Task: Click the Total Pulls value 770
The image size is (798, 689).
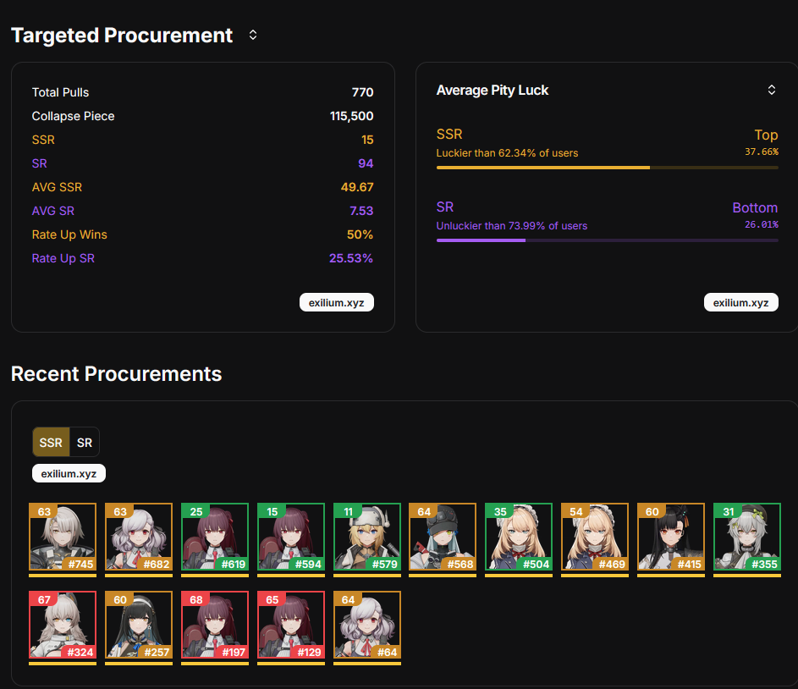Action: click(x=362, y=92)
